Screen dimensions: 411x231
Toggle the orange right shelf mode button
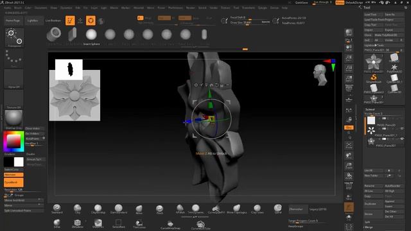(349, 127)
